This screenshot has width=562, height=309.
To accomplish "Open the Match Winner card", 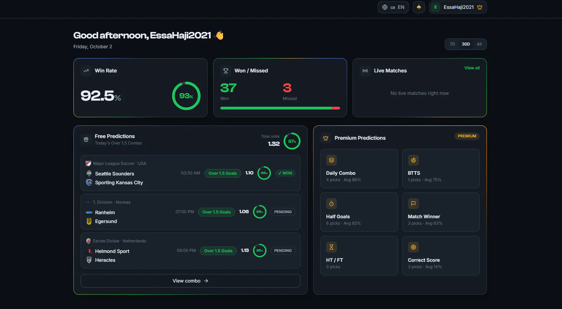I will pos(441,212).
